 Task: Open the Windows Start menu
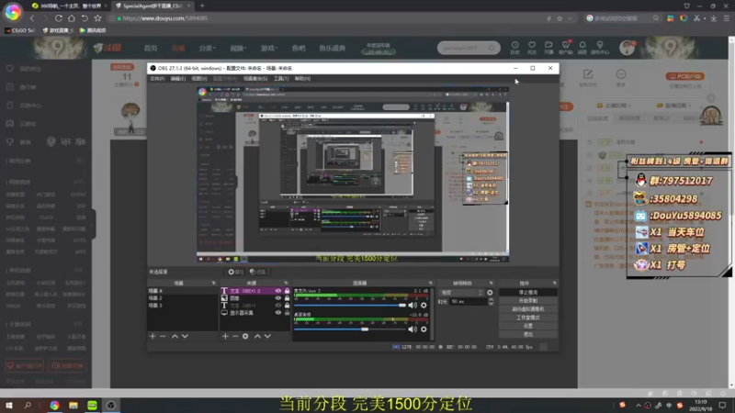(x=9, y=405)
